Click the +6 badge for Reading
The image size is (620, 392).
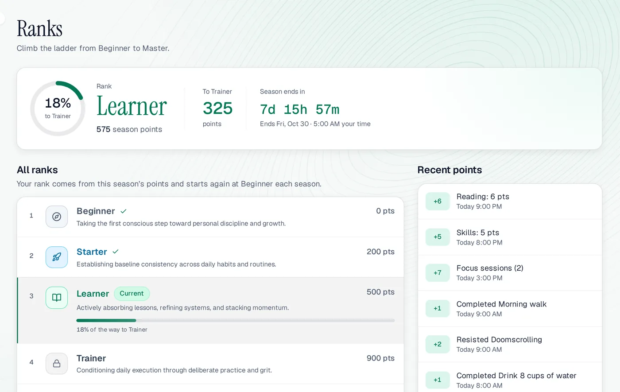click(x=438, y=201)
